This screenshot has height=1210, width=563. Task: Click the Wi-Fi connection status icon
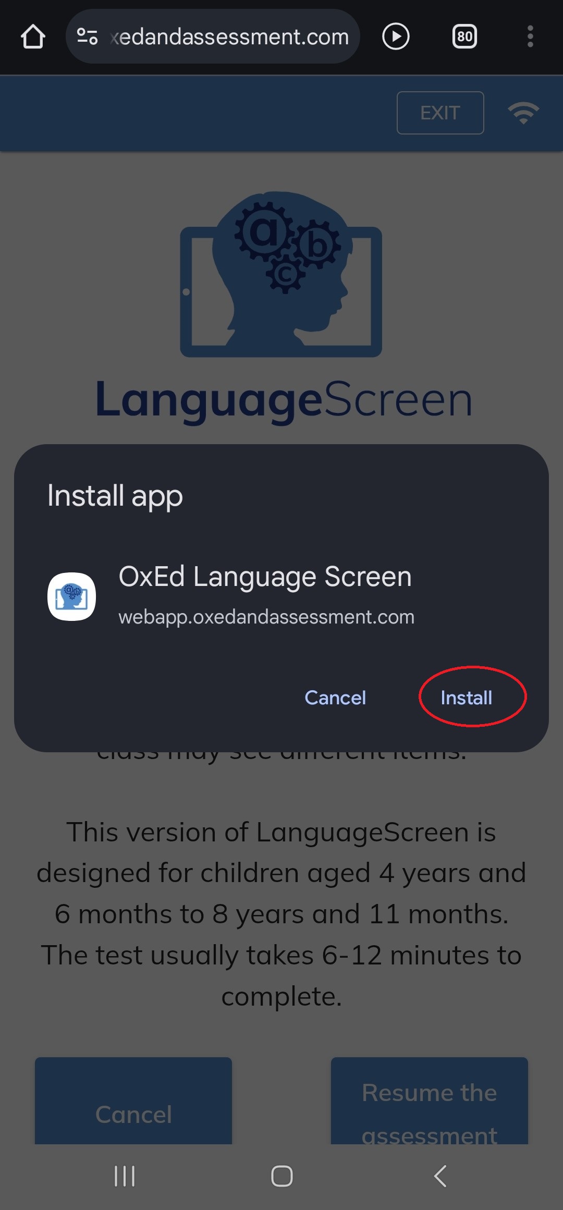(523, 113)
